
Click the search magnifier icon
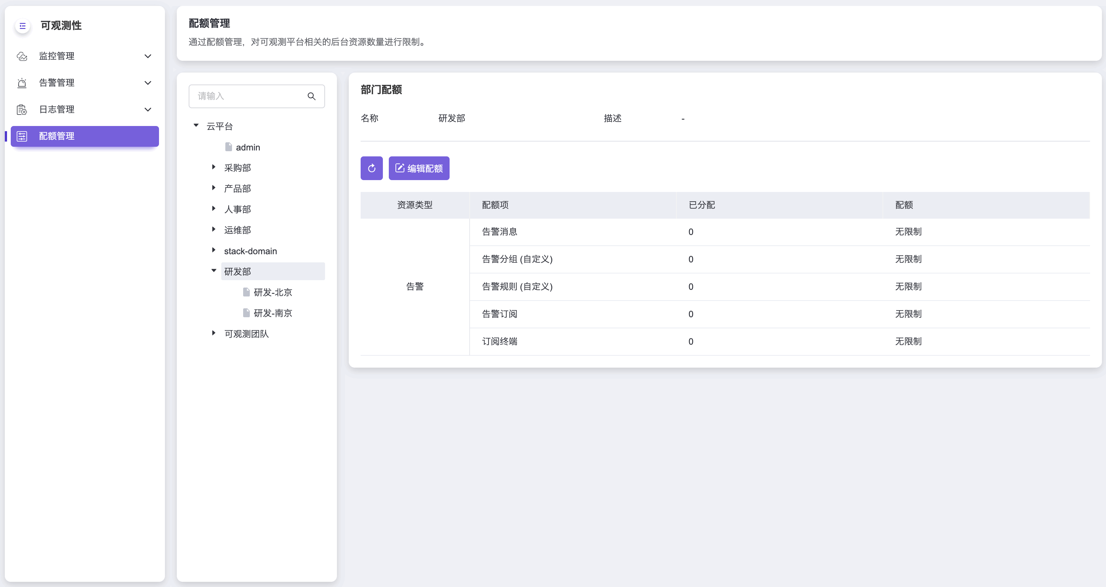(312, 96)
